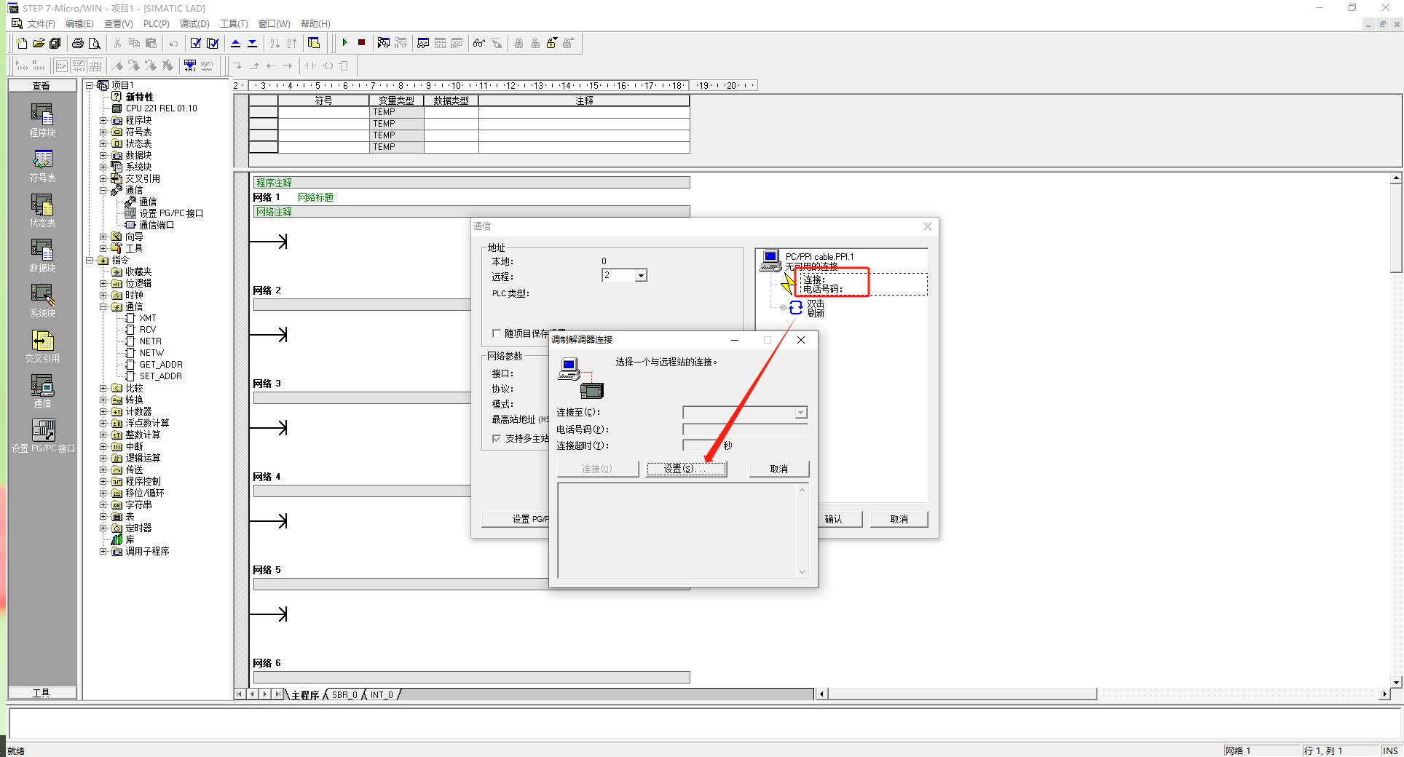The image size is (1404, 757).
Task: Insert a coil instruction from toolbar
Action: pyautogui.click(x=328, y=66)
